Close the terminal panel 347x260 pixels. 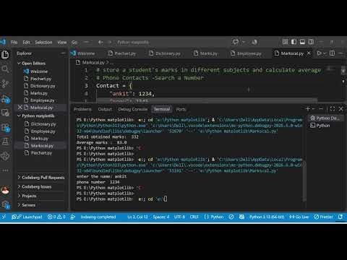[341, 109]
